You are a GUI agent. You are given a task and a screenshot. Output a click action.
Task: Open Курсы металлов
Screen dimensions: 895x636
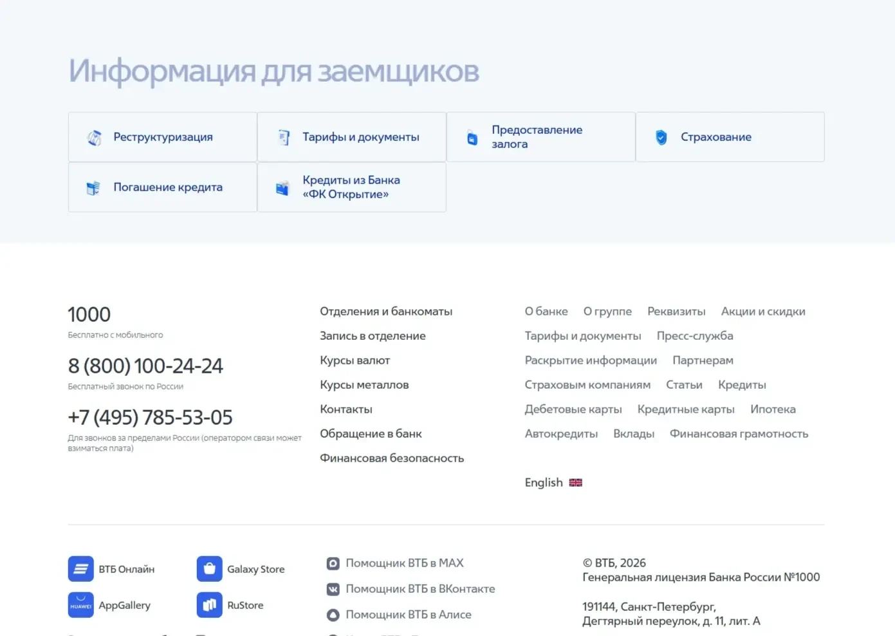(364, 385)
